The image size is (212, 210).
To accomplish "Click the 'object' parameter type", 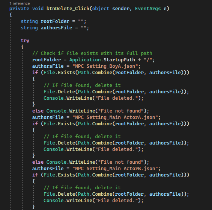I will click(x=101, y=9).
